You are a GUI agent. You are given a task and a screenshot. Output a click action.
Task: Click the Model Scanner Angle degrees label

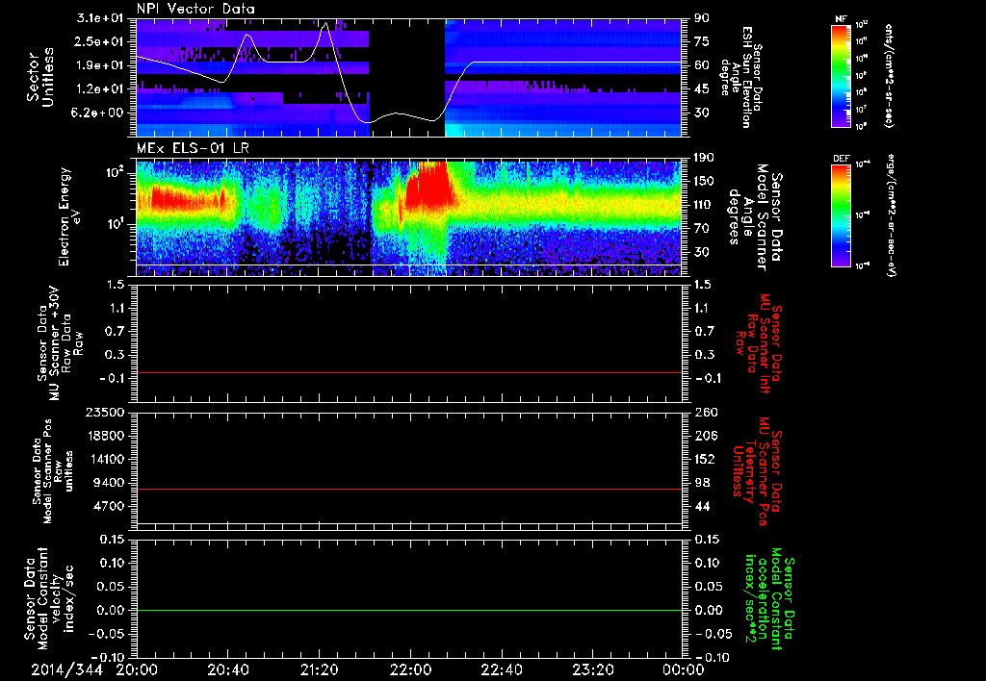754,217
